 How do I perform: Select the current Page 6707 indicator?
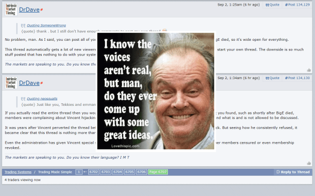coord(158,172)
